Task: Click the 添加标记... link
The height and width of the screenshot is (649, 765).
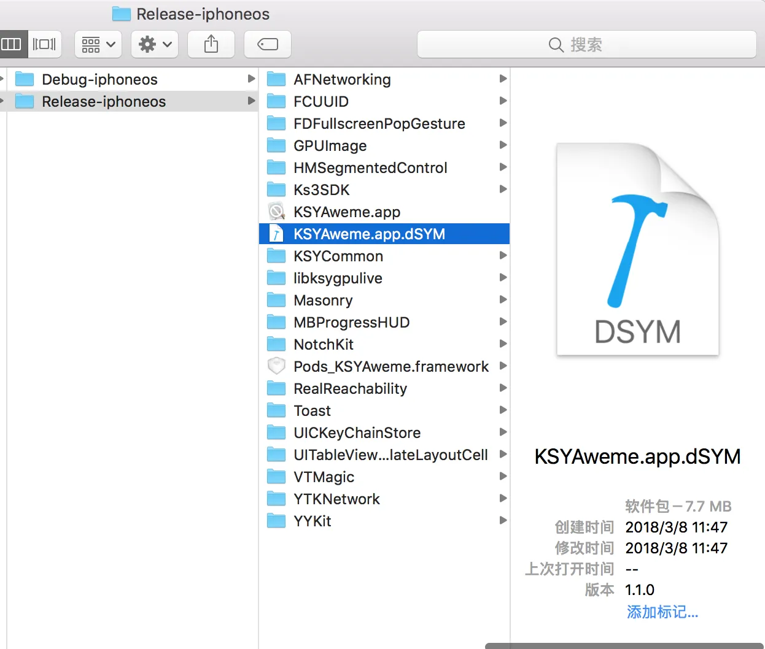Action: 662,612
